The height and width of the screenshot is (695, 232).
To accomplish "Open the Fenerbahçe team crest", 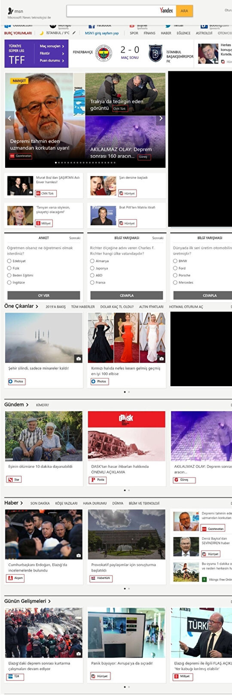I will pyautogui.click(x=102, y=53).
